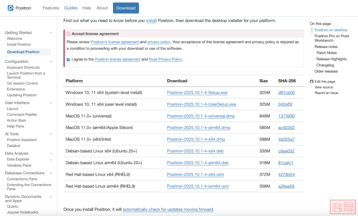Collapse the AI Tools sidebar section
358x216 pixels.
pos(51,134)
